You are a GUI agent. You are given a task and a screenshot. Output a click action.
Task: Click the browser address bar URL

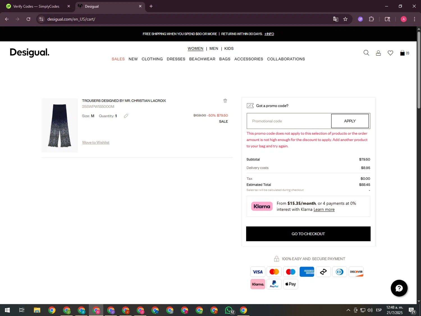click(x=71, y=19)
